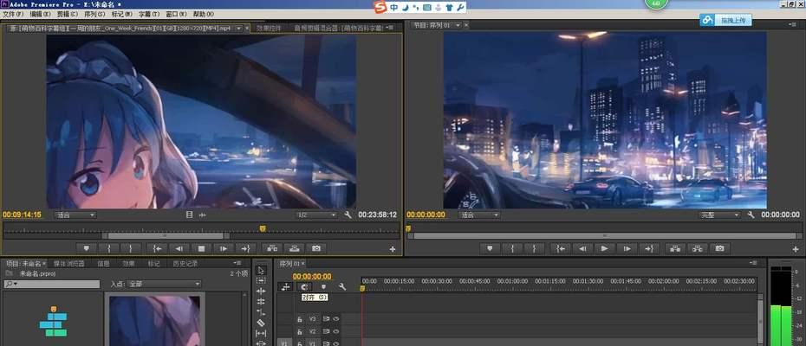Toggle lock on track V1
Viewport: 806px width, 346px height.
300,343
